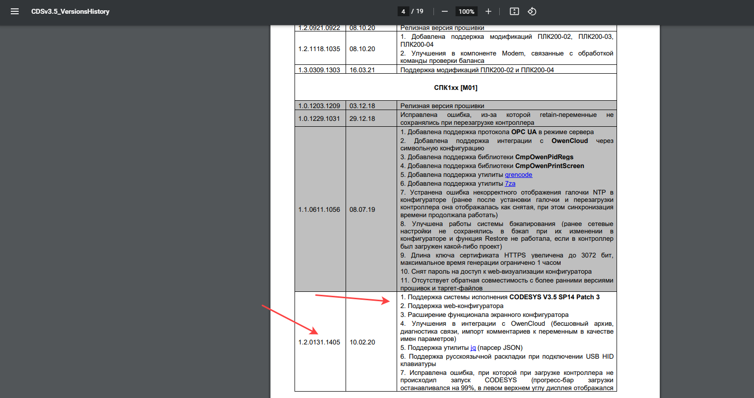Select library name CmpOwenPrintScreen
Viewport: 754px width, 398px height.
click(x=550, y=166)
